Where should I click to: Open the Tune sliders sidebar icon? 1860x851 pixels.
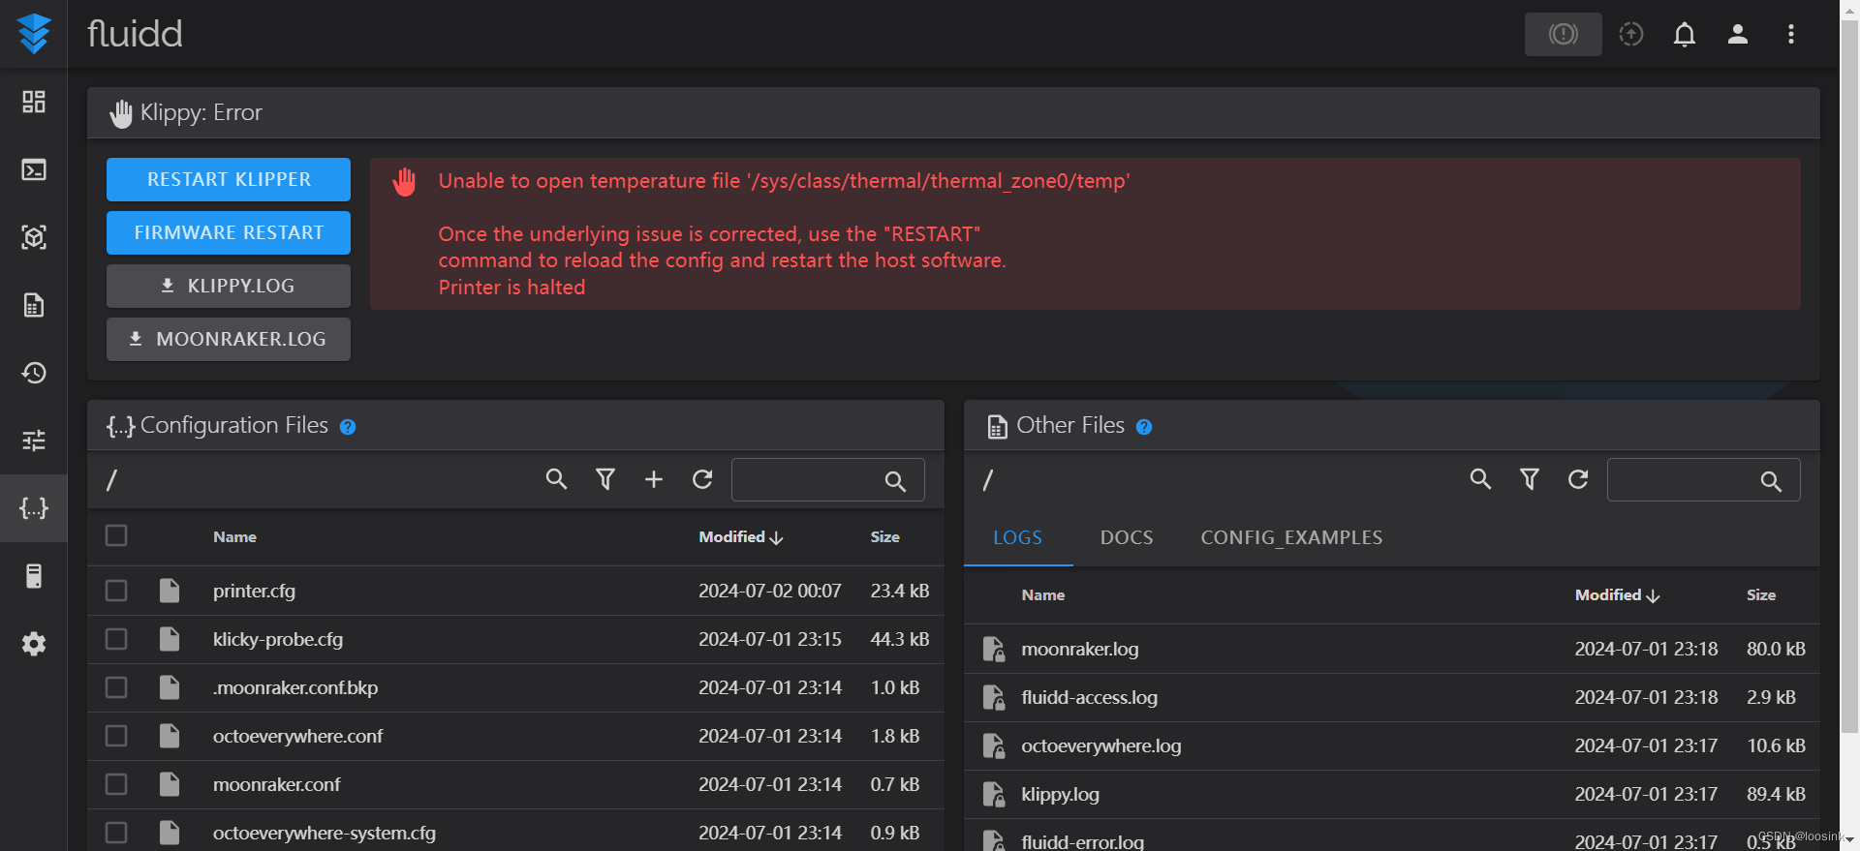point(34,441)
